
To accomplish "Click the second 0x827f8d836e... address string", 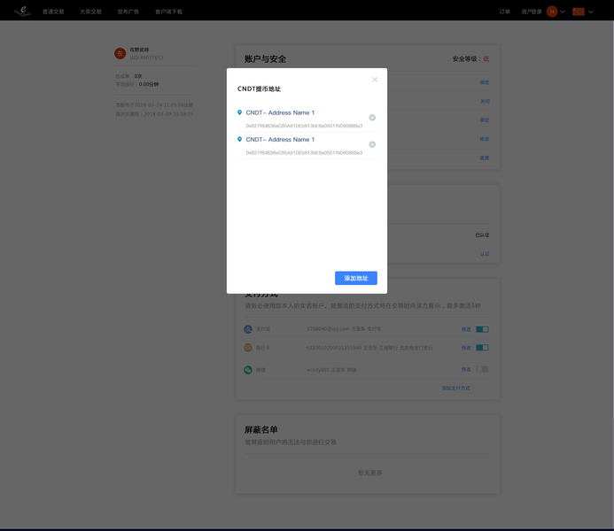I will pyautogui.click(x=304, y=153).
